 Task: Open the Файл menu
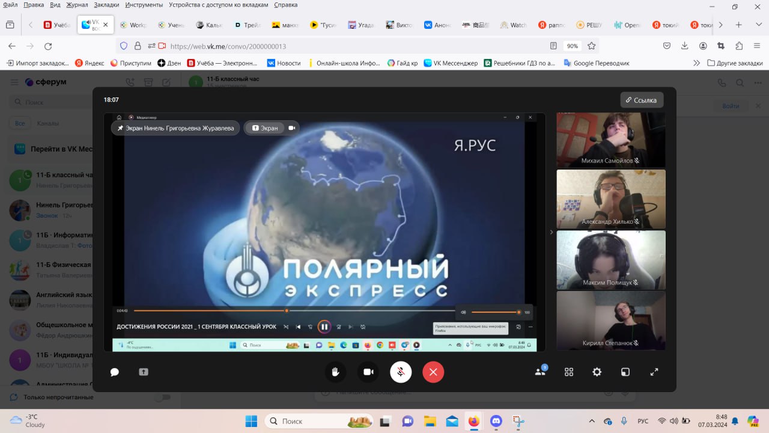(10, 5)
